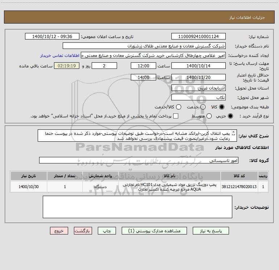Select the جزیی purchase type radio
The image size is (279, 270).
tap(230, 116)
